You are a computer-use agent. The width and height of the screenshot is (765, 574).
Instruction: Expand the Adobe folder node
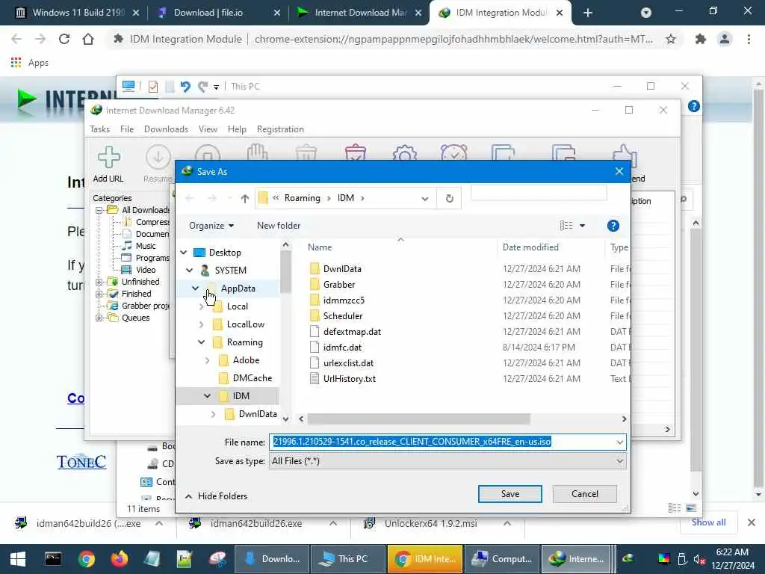tap(208, 360)
